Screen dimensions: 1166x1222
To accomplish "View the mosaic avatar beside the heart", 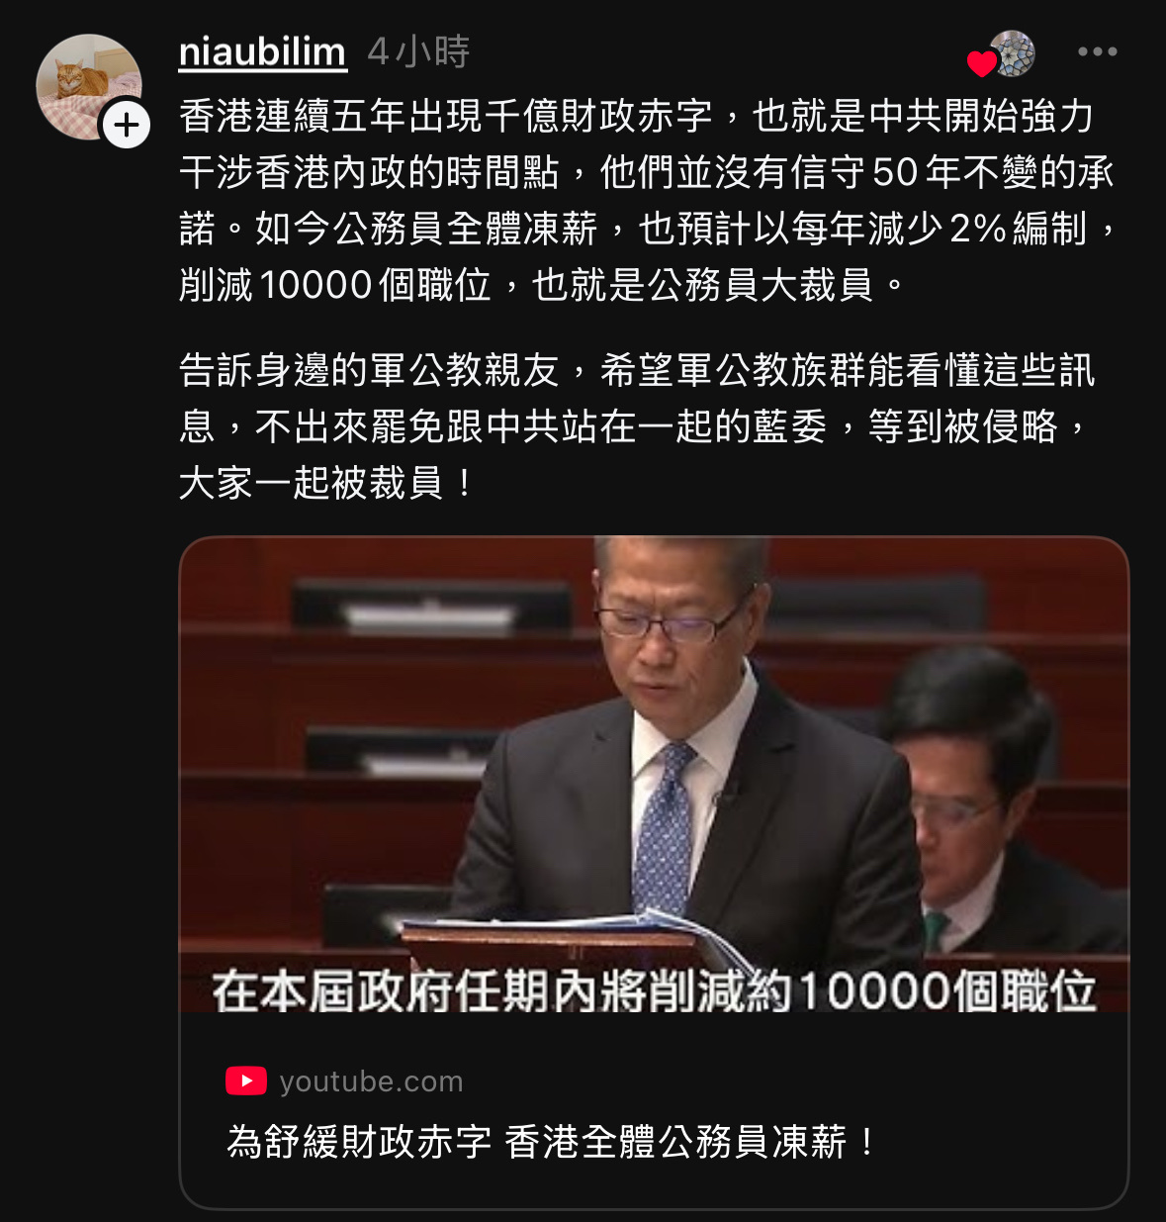I will click(x=1013, y=52).
